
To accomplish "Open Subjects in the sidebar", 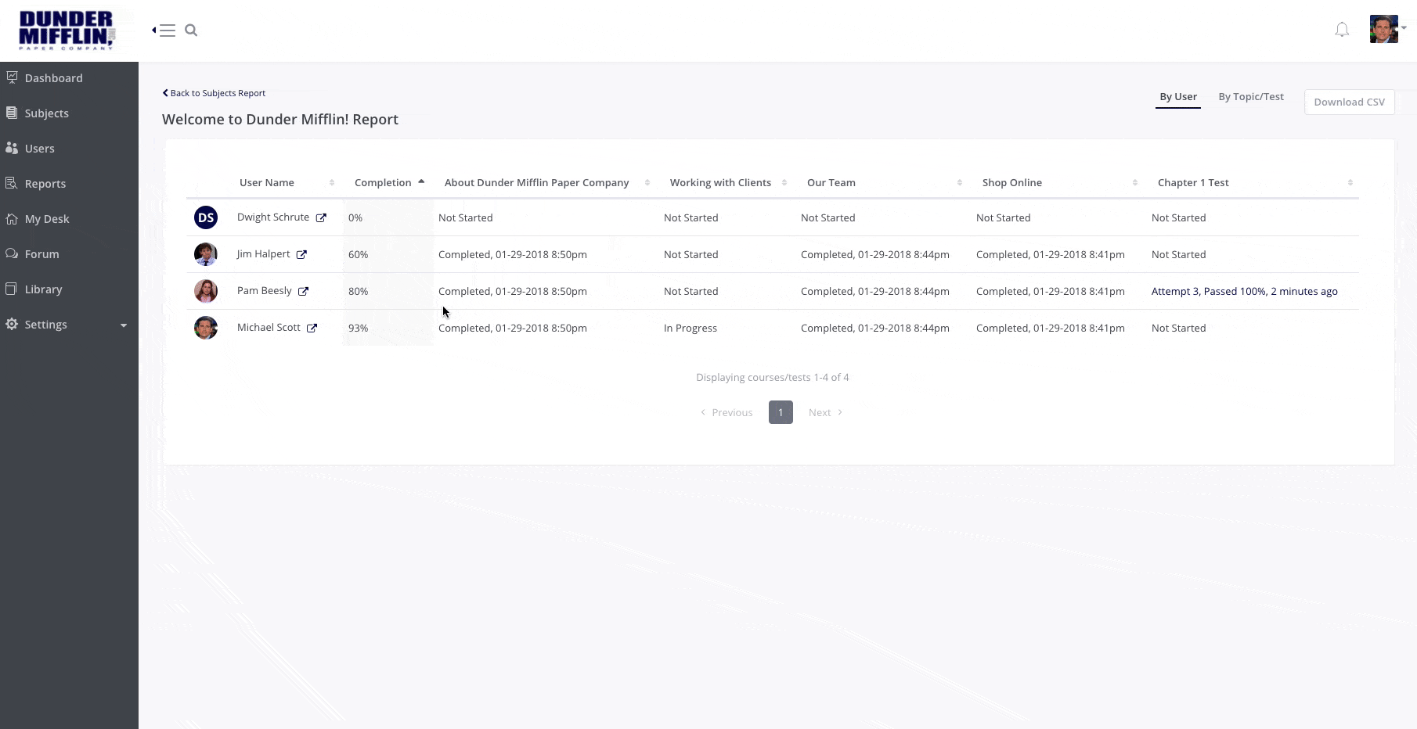I will tap(46, 113).
